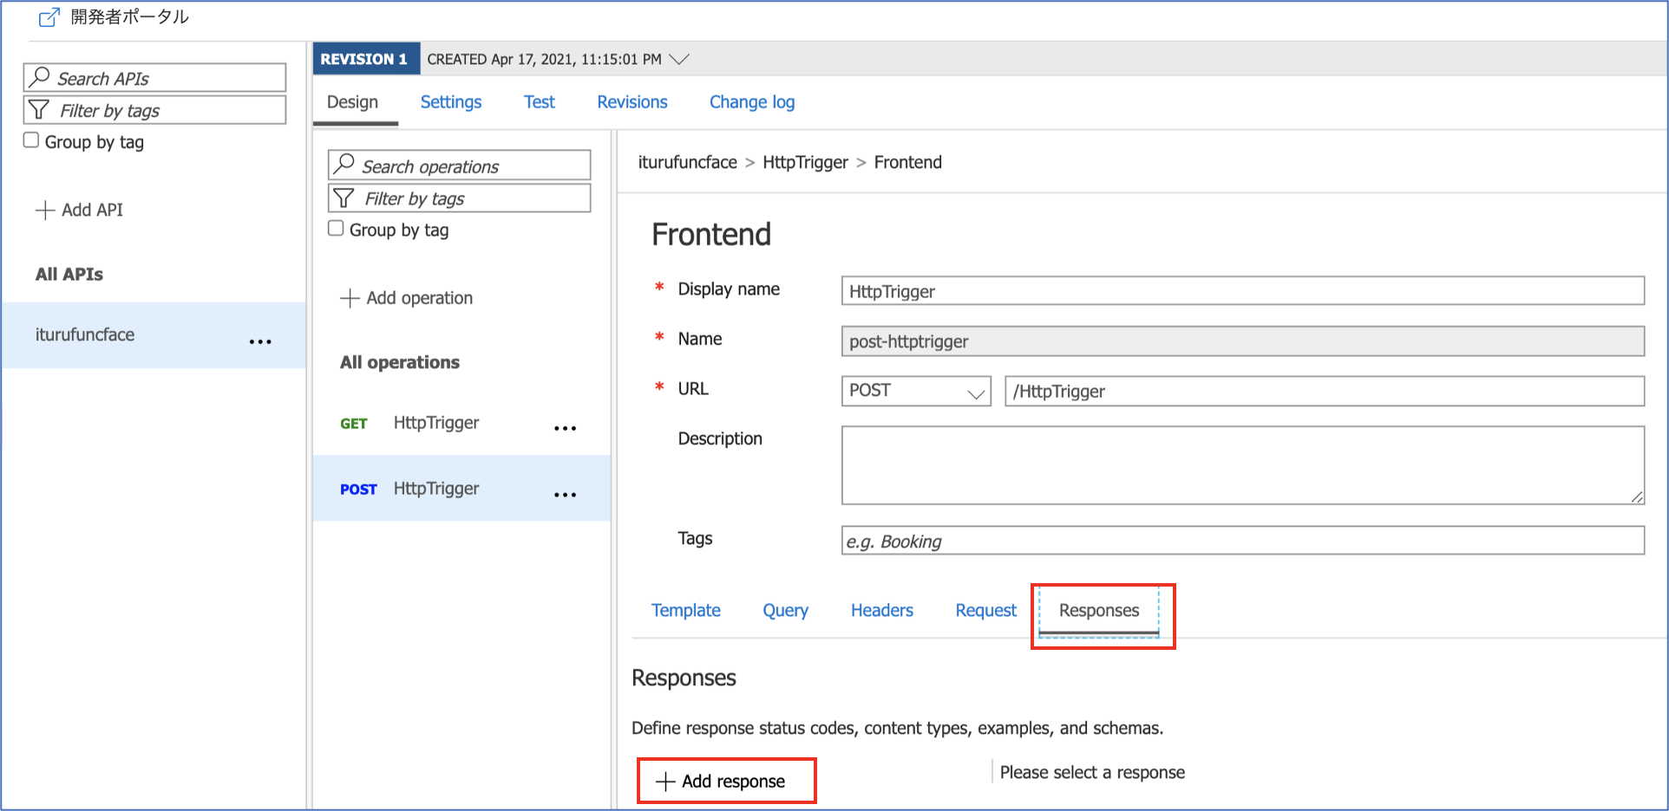Click the plus icon beside Add operation
This screenshot has height=811, width=1669.
[350, 298]
